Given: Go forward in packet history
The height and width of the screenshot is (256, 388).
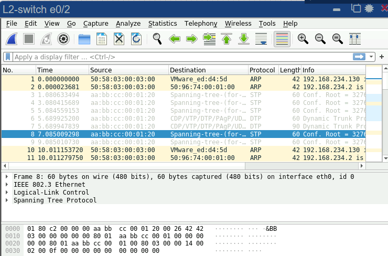Looking at the screenshot, I should click(x=192, y=39).
